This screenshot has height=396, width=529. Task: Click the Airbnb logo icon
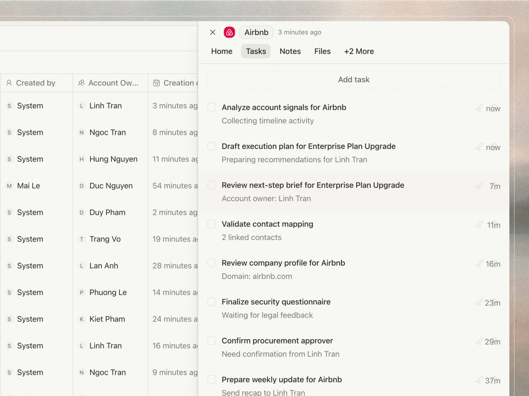tap(229, 32)
